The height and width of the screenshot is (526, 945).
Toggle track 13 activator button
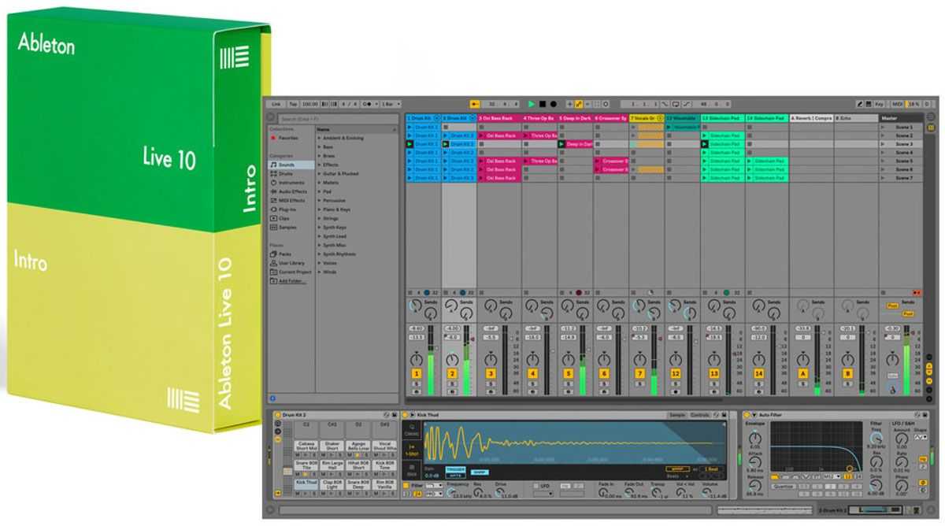click(713, 373)
